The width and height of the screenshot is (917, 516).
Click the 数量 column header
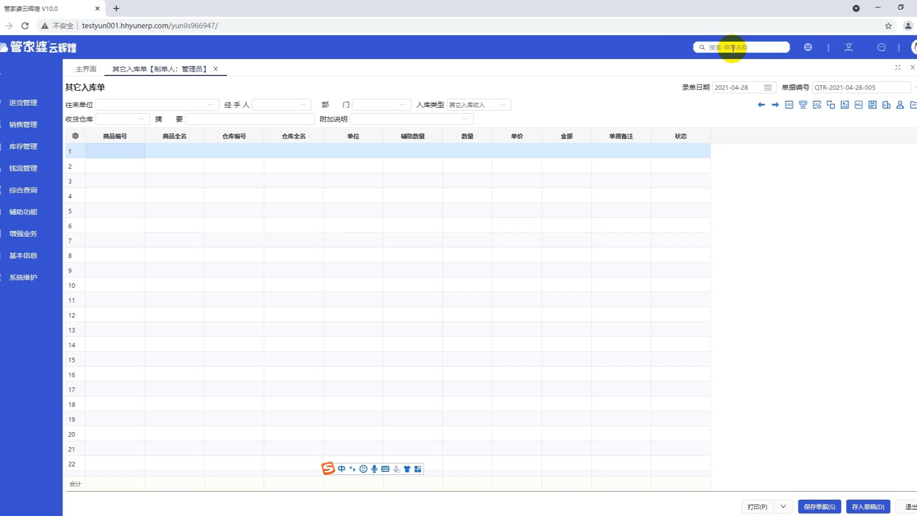(467, 136)
